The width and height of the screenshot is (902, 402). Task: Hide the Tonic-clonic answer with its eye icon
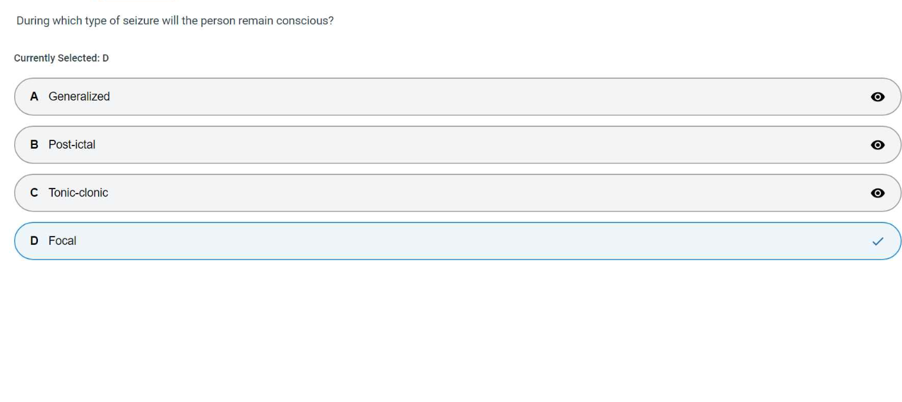tap(877, 193)
